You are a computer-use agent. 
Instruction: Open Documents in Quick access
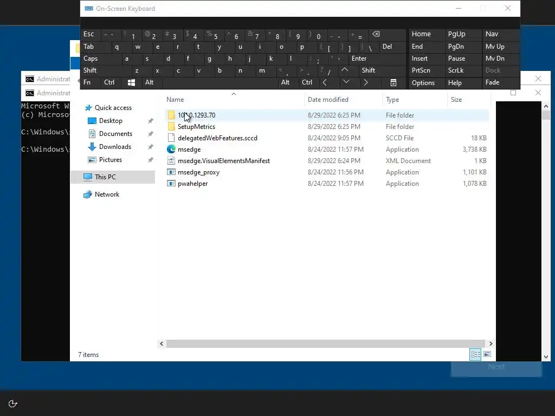click(115, 134)
